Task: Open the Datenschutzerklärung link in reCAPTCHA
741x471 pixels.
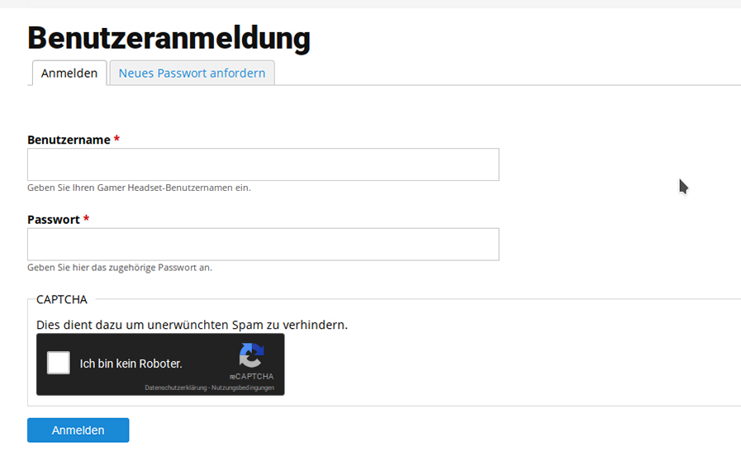Action: click(176, 388)
